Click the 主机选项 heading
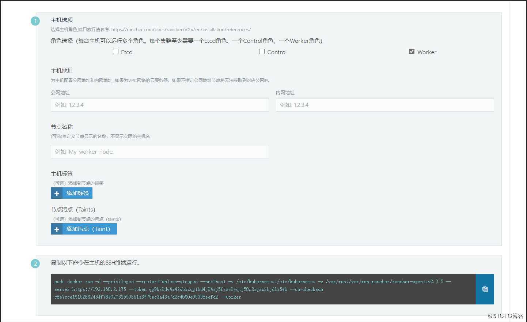This screenshot has height=322, width=527. pos(62,20)
